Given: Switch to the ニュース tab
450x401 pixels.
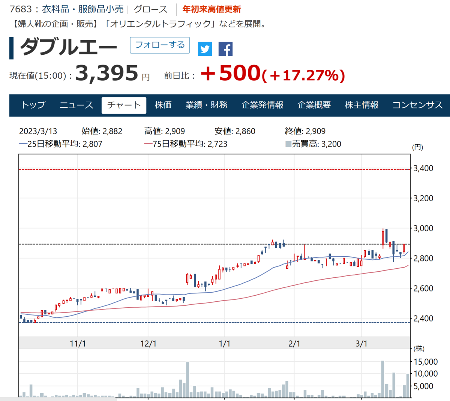Looking at the screenshot, I should 76,105.
